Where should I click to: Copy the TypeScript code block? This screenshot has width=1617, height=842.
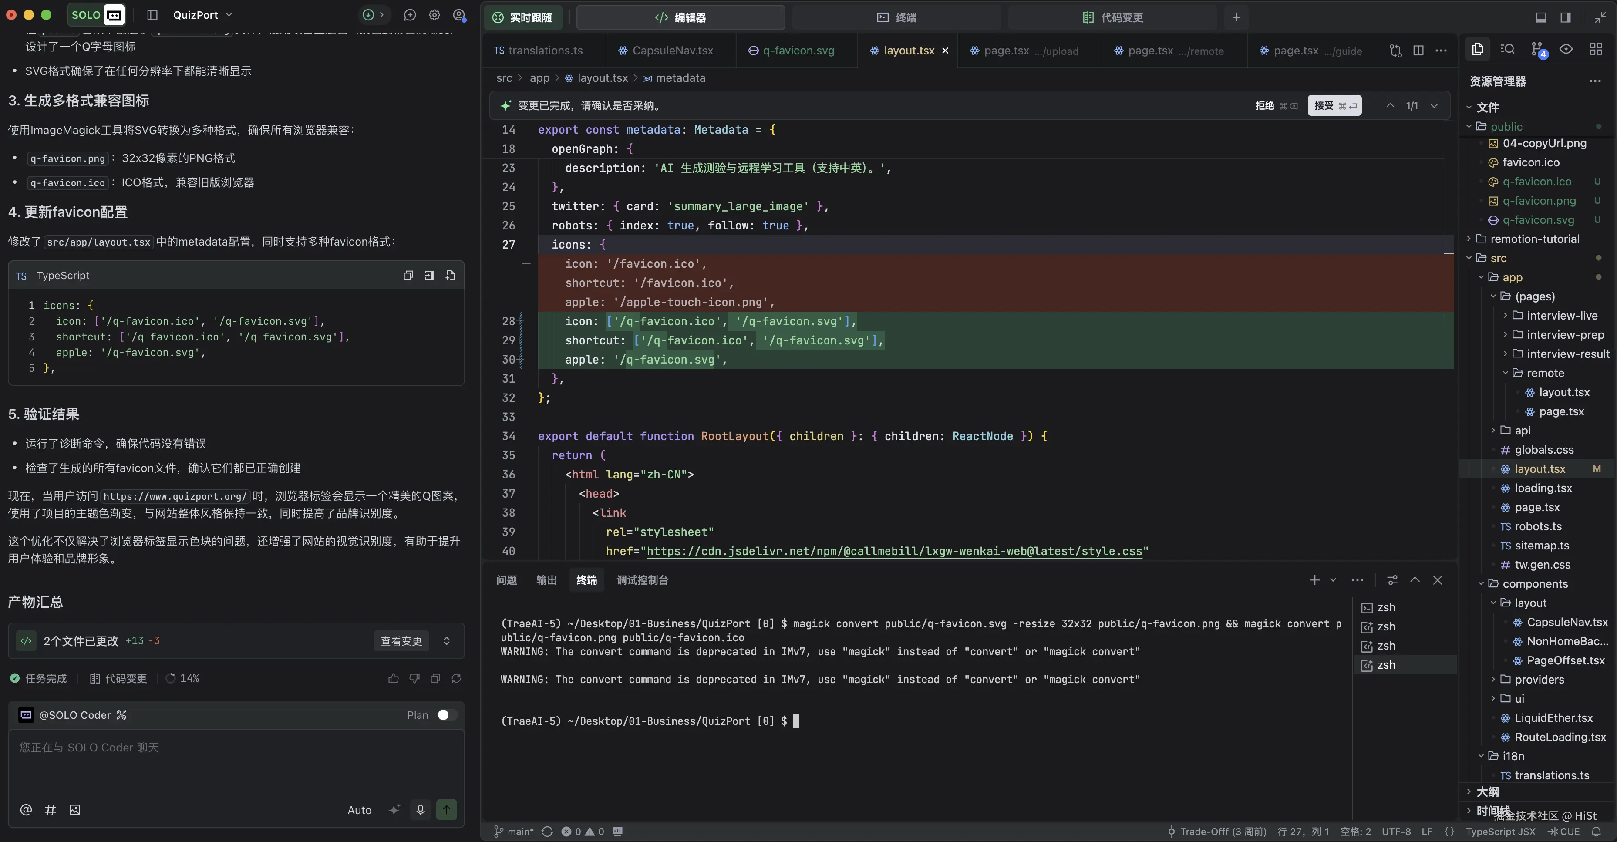(x=408, y=276)
